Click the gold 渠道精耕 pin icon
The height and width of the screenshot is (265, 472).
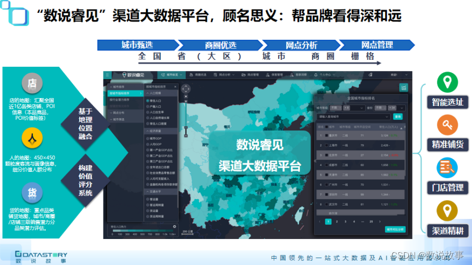click(x=448, y=210)
